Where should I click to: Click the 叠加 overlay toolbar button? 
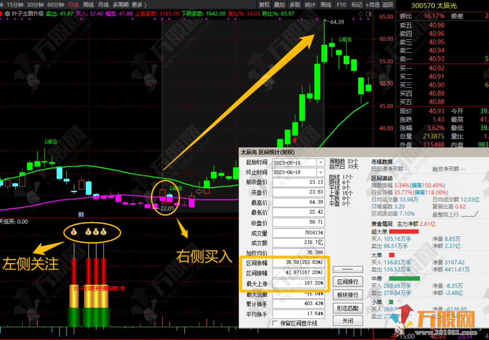[x=279, y=5]
